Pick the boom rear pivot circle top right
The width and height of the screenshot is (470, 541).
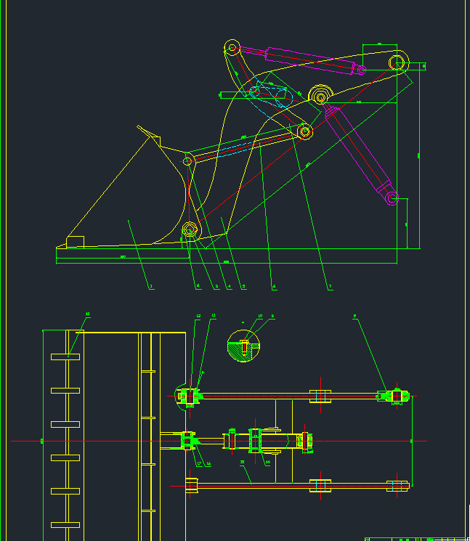(397, 62)
